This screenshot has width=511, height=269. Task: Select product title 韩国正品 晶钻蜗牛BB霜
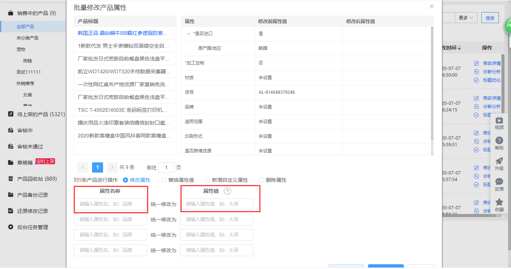coord(123,33)
